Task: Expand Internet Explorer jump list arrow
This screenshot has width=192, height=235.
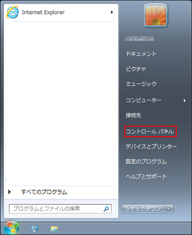Action: point(112,12)
